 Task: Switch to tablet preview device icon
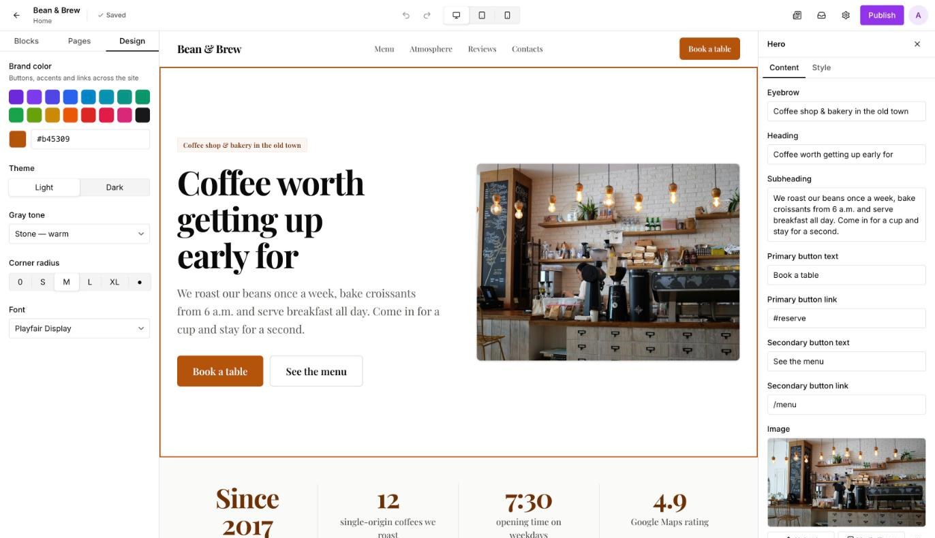point(482,15)
